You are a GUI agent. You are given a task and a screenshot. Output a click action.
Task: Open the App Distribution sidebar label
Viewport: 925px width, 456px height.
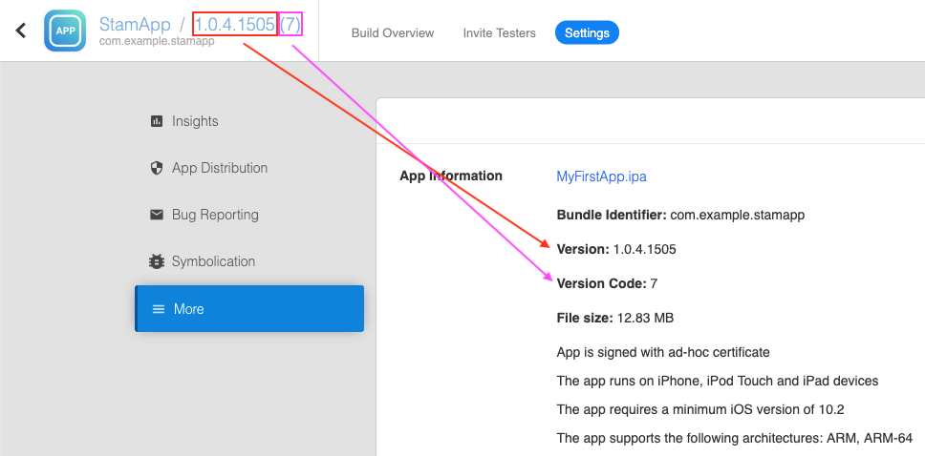click(x=219, y=168)
